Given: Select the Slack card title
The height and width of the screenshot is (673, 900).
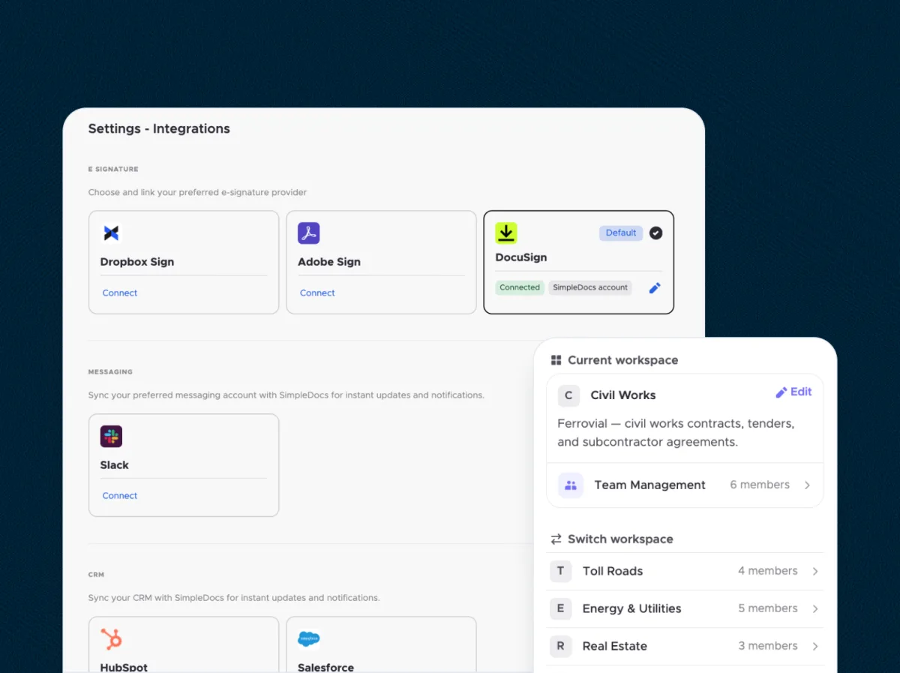Looking at the screenshot, I should 115,465.
